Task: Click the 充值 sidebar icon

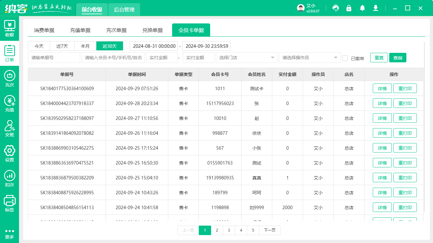Action: pos(10,103)
